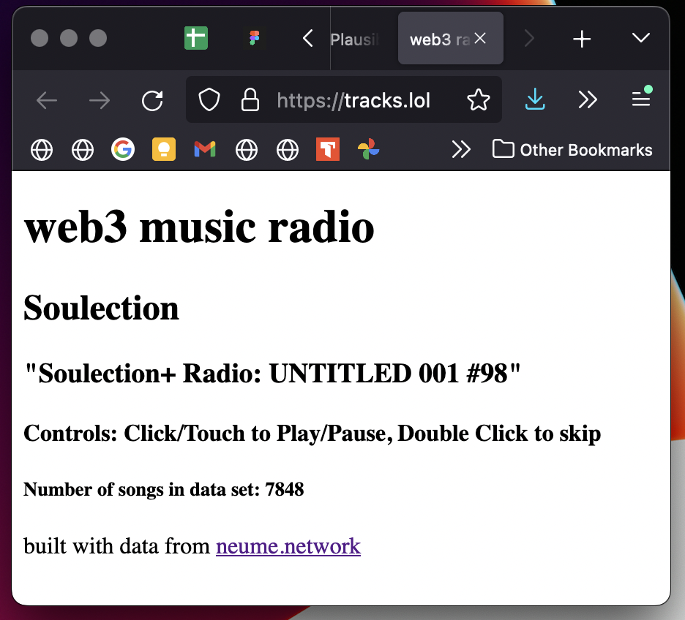Click the web3 music radio heading
The height and width of the screenshot is (620, 685).
199,227
